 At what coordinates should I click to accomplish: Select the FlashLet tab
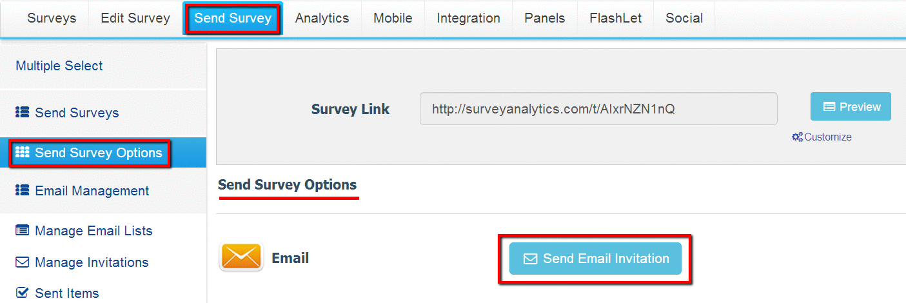point(615,19)
